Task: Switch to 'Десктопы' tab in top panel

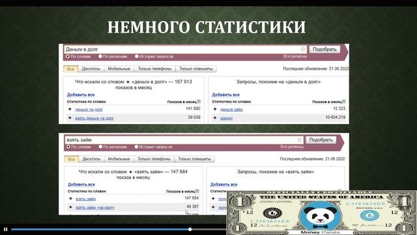Action: pyautogui.click(x=91, y=69)
